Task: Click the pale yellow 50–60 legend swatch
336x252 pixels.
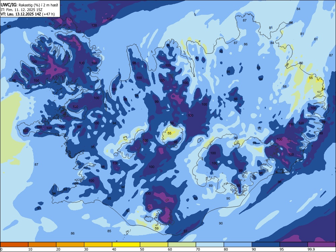Action: click(x=154, y=245)
